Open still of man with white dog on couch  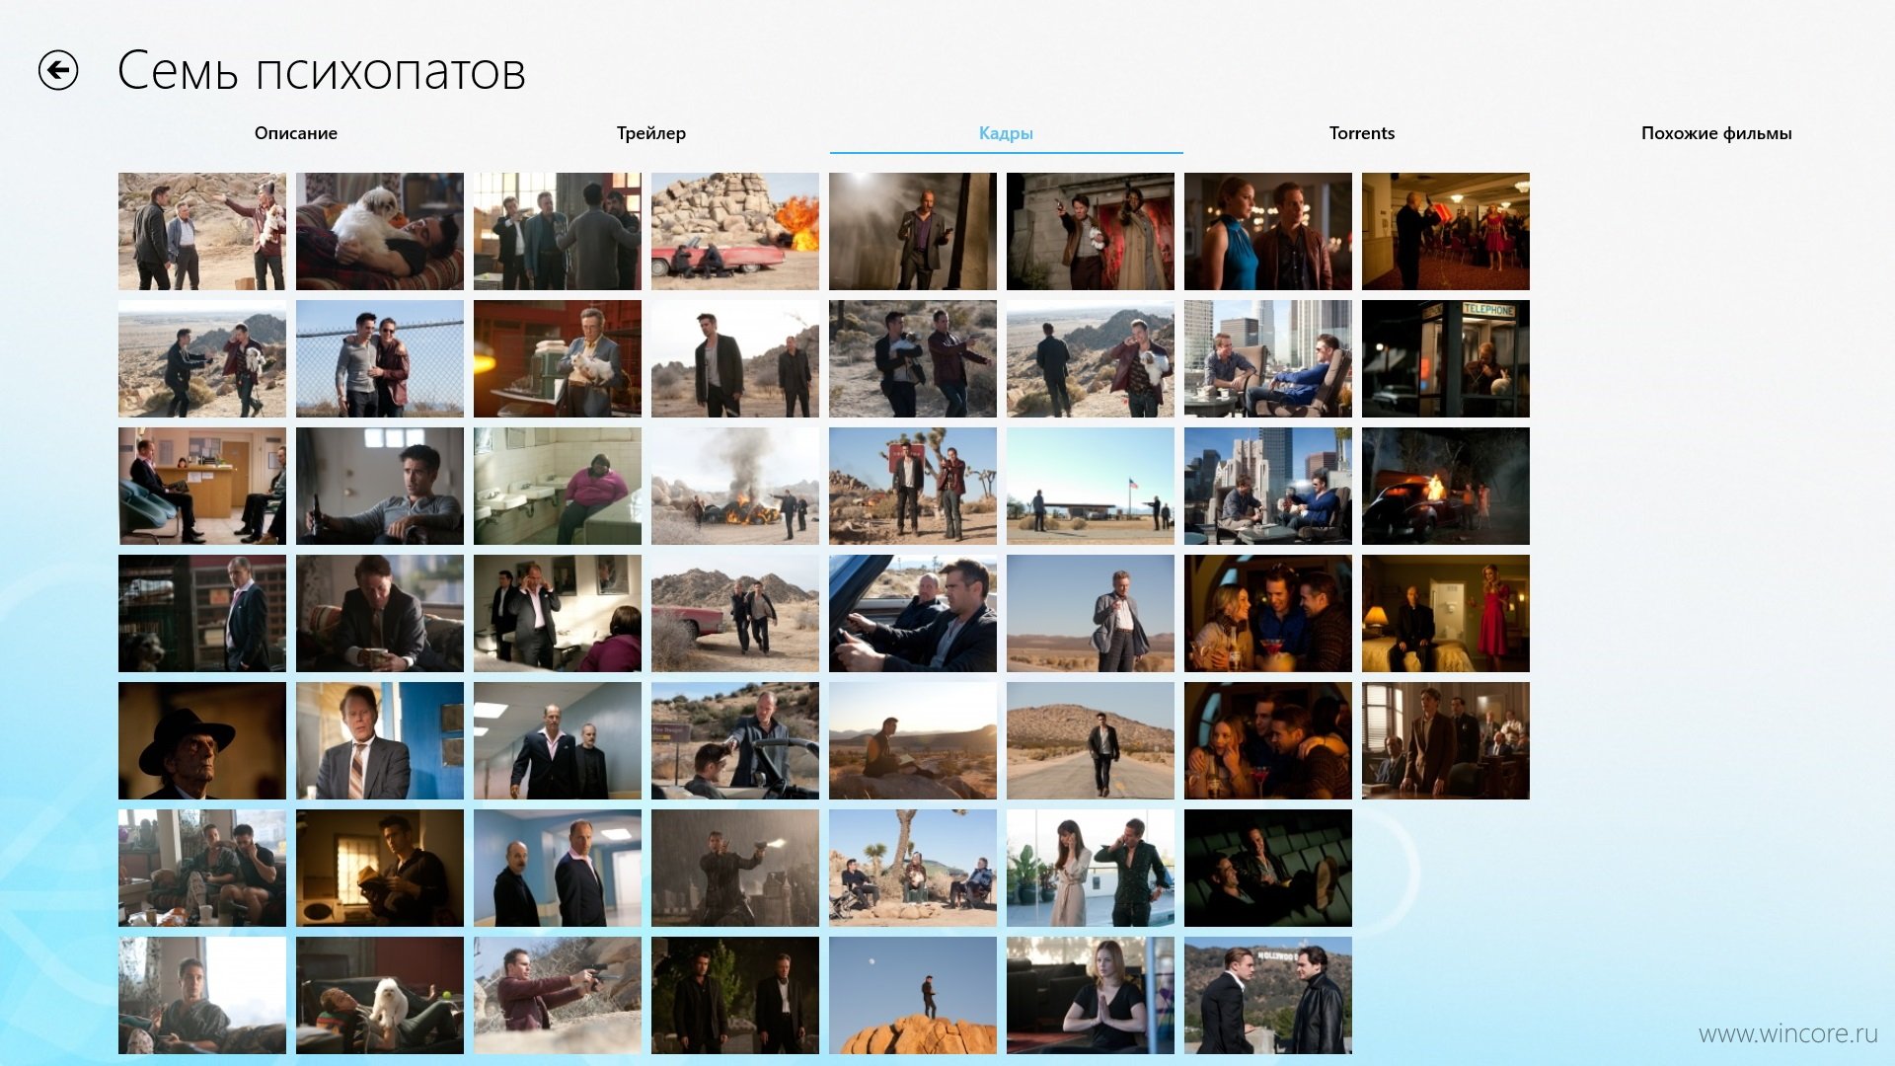(380, 231)
